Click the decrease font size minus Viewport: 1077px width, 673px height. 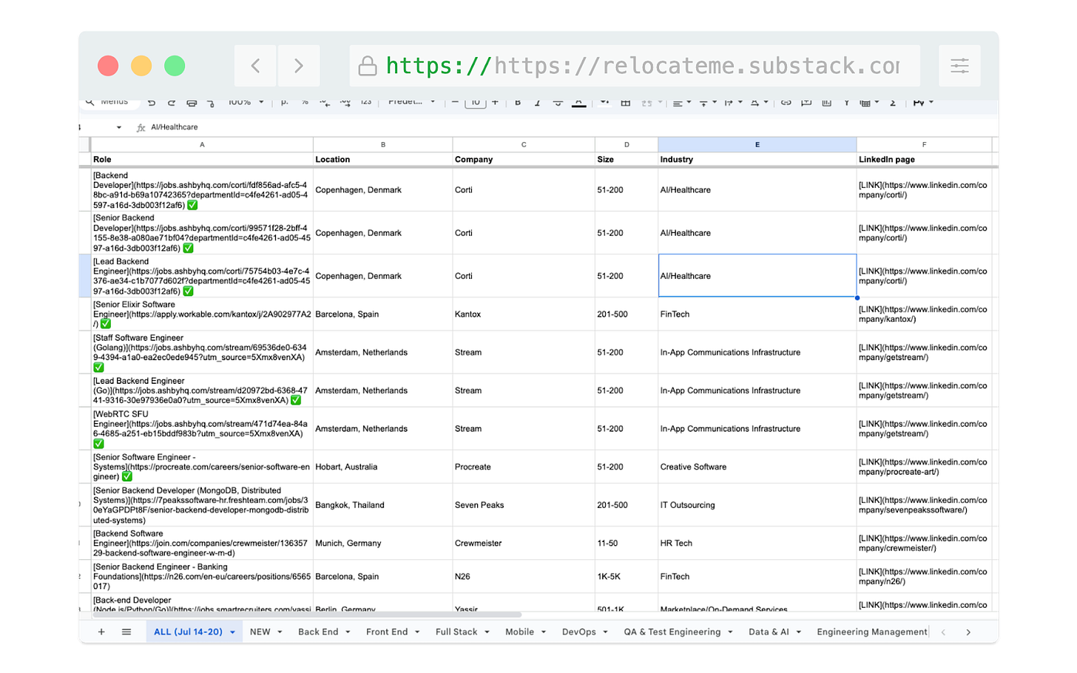pyautogui.click(x=455, y=102)
